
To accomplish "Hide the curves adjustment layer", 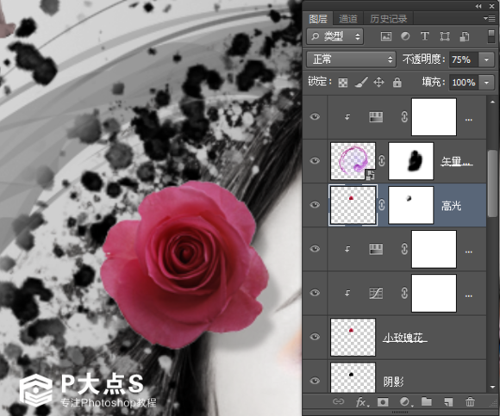I will tap(315, 293).
